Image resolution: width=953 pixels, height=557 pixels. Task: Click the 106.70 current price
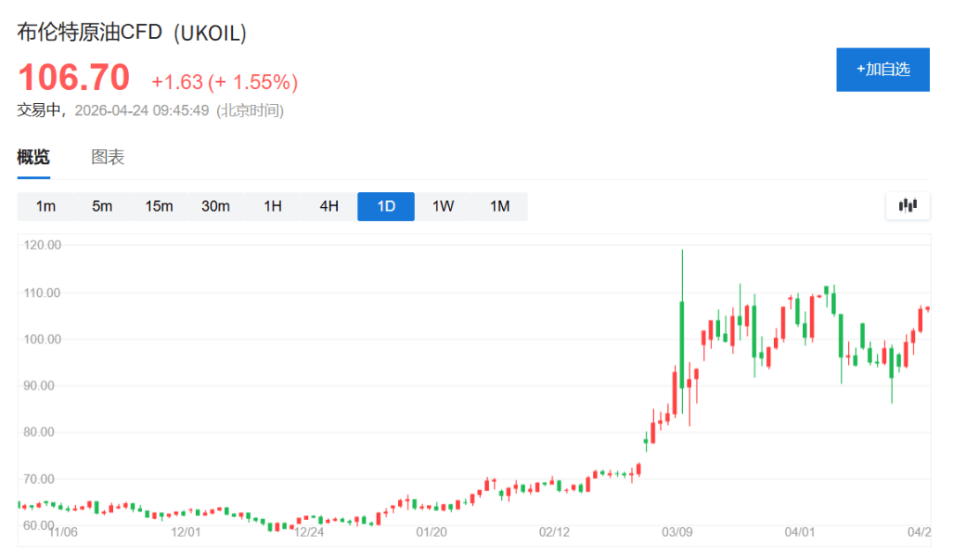tap(74, 78)
